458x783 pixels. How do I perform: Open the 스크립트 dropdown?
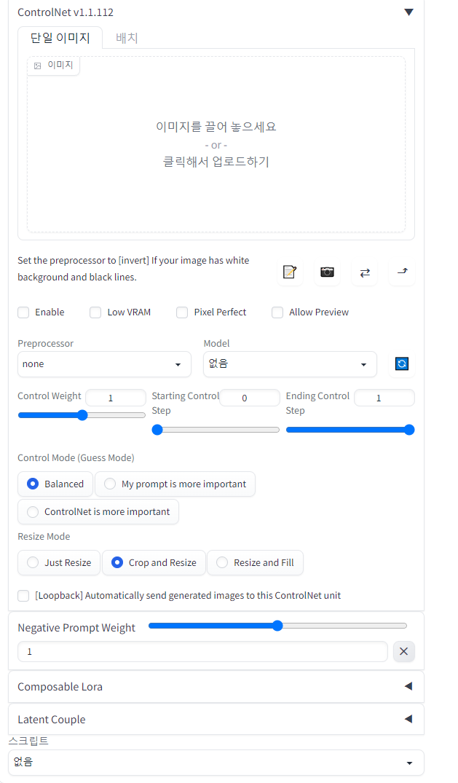(x=216, y=762)
